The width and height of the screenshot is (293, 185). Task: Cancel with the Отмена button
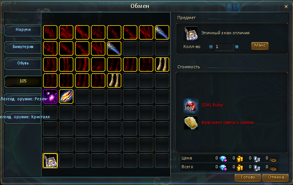point(275,177)
